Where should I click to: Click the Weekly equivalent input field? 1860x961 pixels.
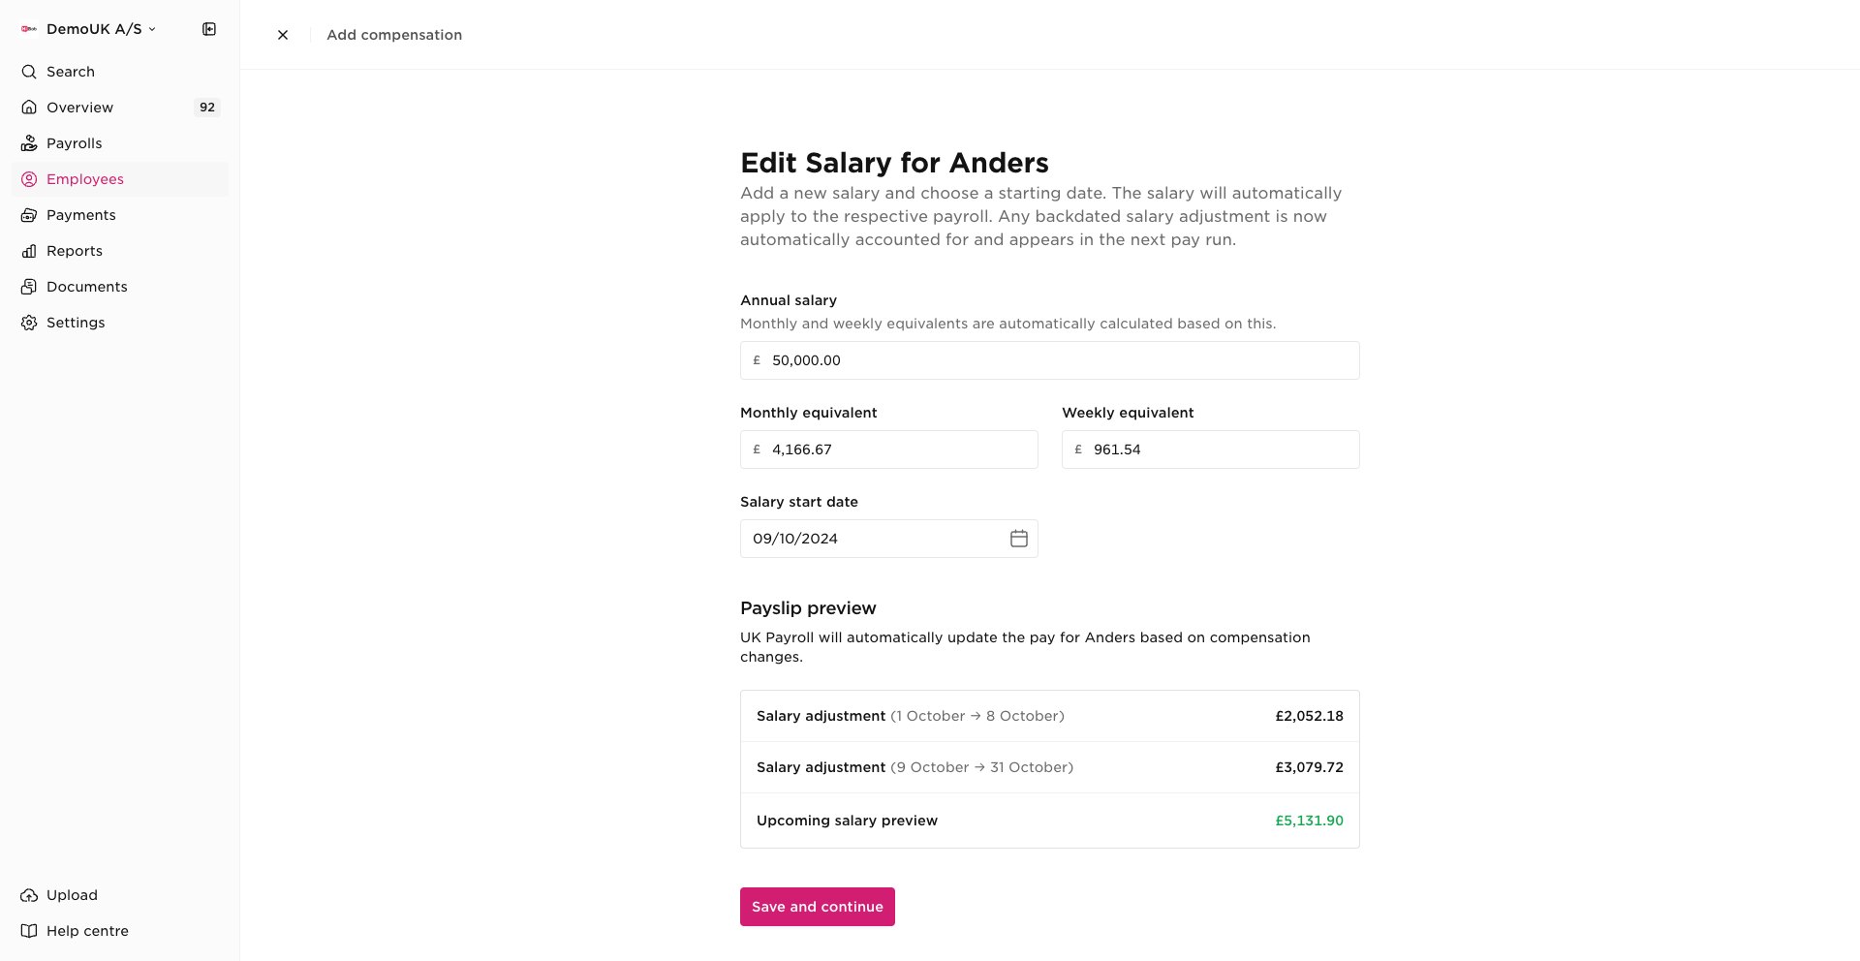(x=1221, y=449)
